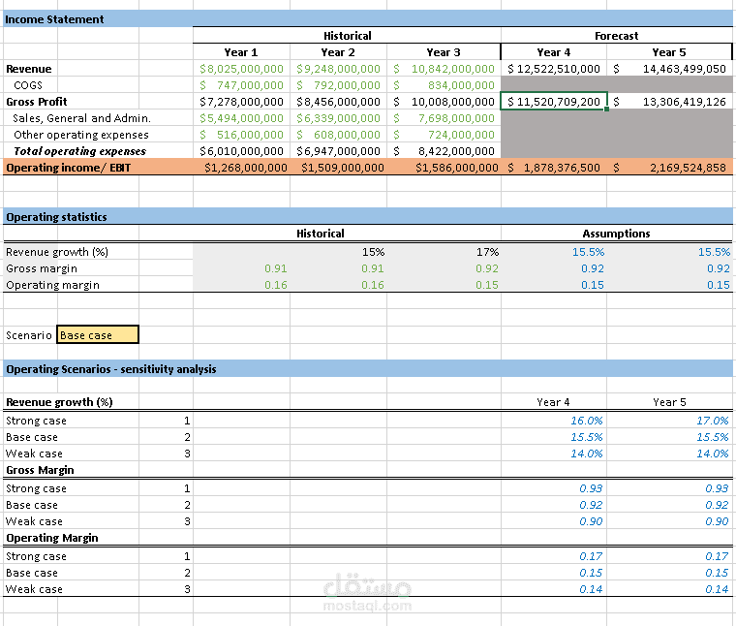Screen dimensions: 736x626
Task: Click the Sales, General and Admin. label
Action: click(81, 118)
